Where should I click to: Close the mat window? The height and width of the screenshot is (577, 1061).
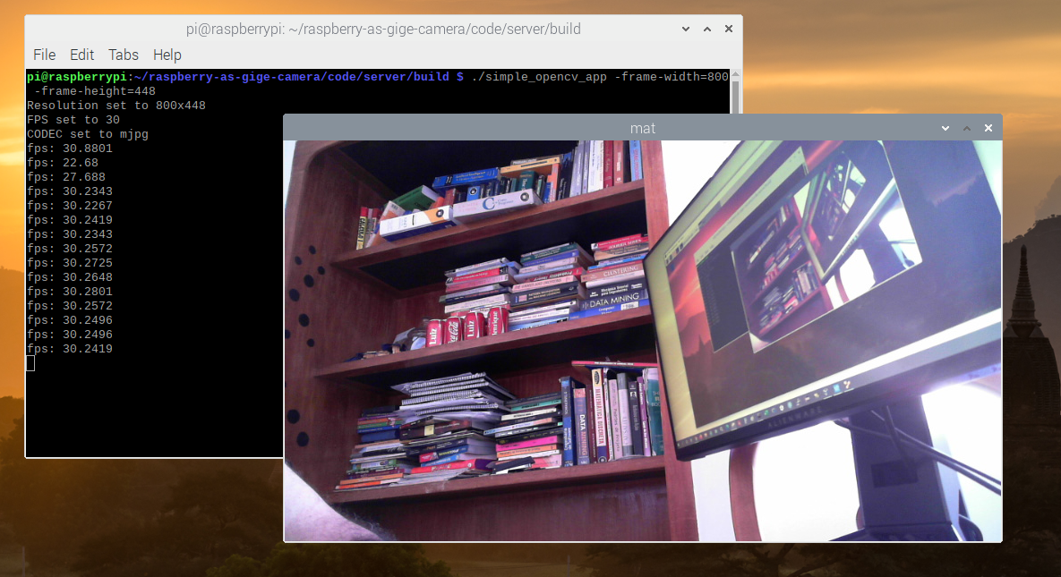click(988, 128)
